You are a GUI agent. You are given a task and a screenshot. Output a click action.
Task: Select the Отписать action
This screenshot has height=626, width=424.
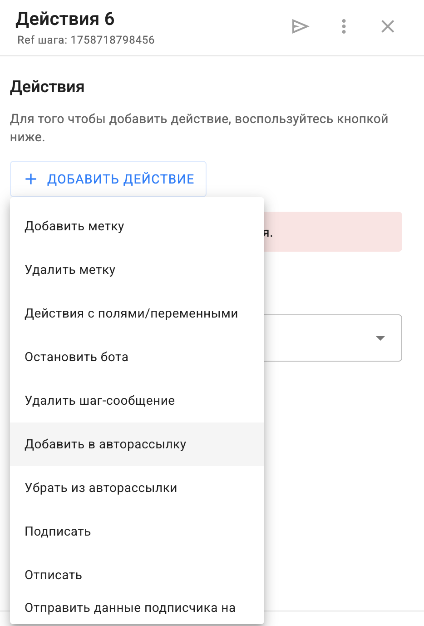[x=53, y=575]
